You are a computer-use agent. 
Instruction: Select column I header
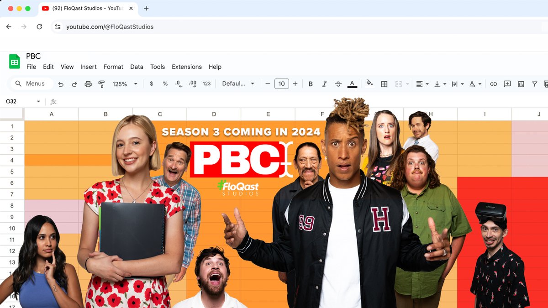click(x=485, y=114)
